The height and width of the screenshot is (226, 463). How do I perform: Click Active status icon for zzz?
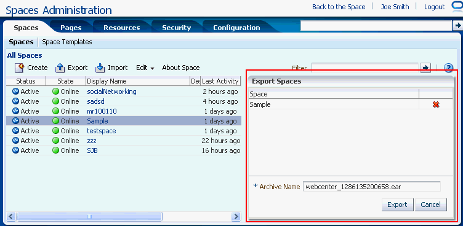(15, 141)
